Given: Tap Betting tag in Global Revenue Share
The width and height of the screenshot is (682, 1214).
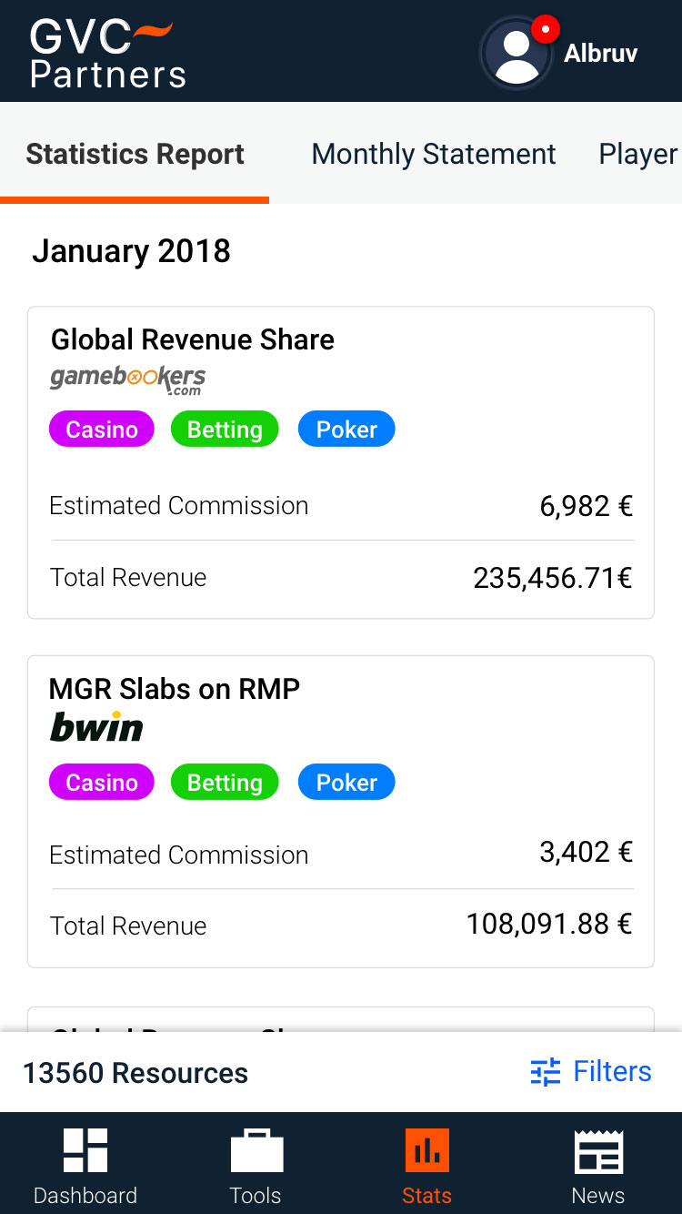Looking at the screenshot, I should (x=225, y=430).
